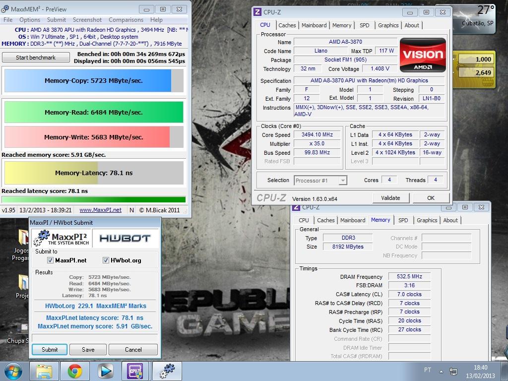Open the File menu in MaxxMEM
The image size is (508, 381).
(x=8, y=20)
